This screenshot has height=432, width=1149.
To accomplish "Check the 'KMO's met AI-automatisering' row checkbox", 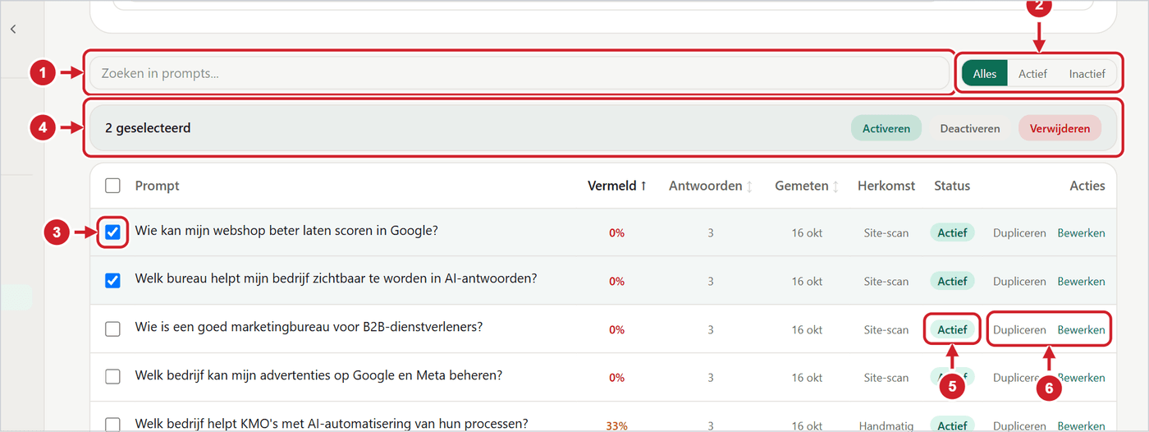I will pyautogui.click(x=112, y=425).
